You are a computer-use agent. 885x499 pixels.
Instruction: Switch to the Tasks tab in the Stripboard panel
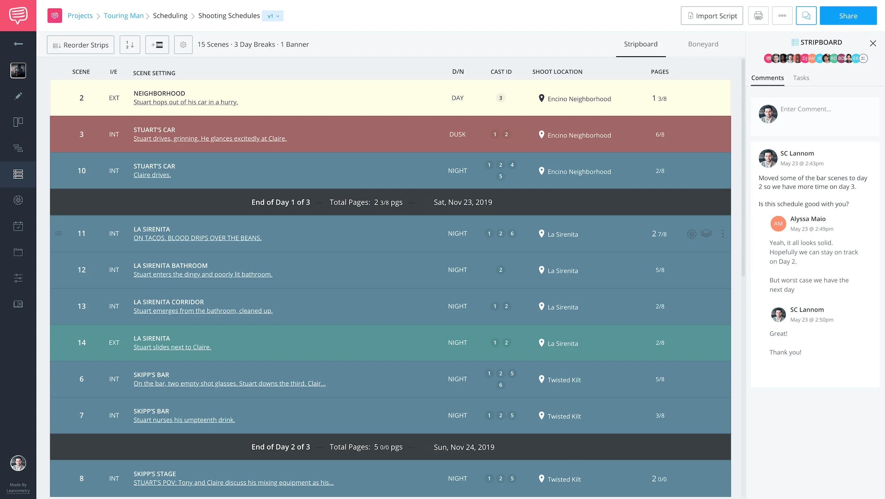coord(801,78)
